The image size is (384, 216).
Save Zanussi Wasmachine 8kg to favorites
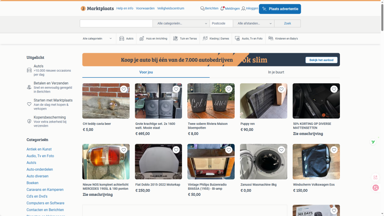281,150
